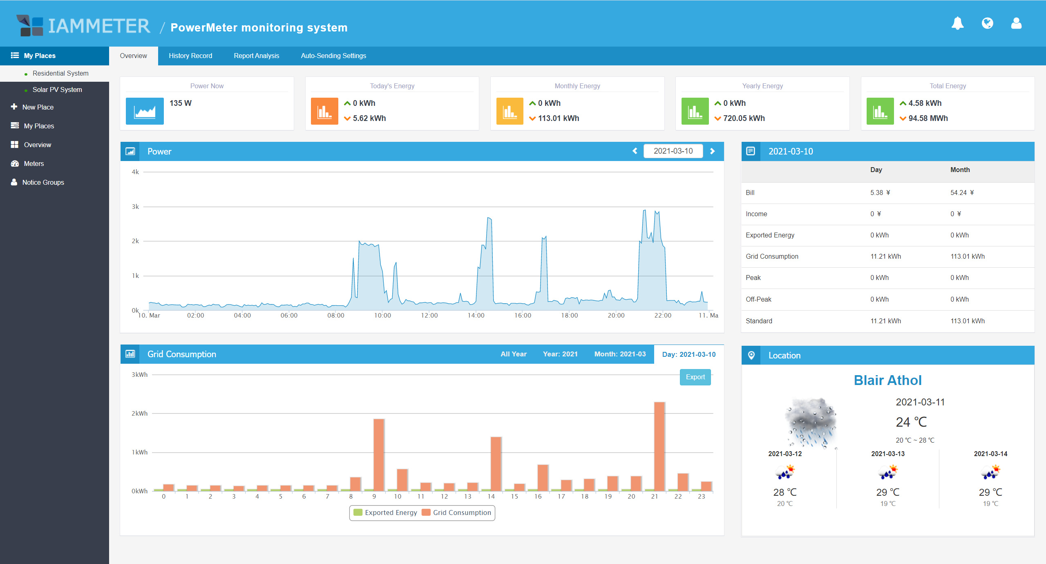Go to previous day in Power chart
This screenshot has width=1046, height=564.
[635, 151]
